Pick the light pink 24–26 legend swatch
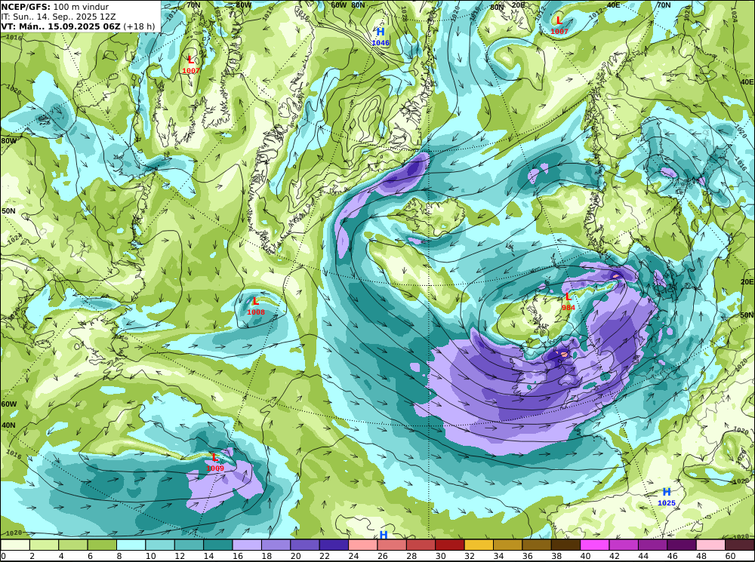This screenshot has height=562, width=755. click(x=362, y=545)
